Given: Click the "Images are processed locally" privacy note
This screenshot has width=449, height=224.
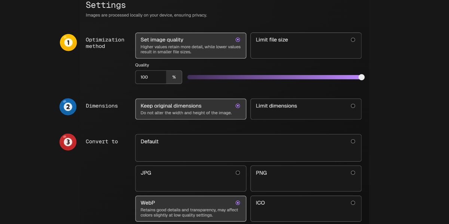Looking at the screenshot, I should pyautogui.click(x=146, y=15).
